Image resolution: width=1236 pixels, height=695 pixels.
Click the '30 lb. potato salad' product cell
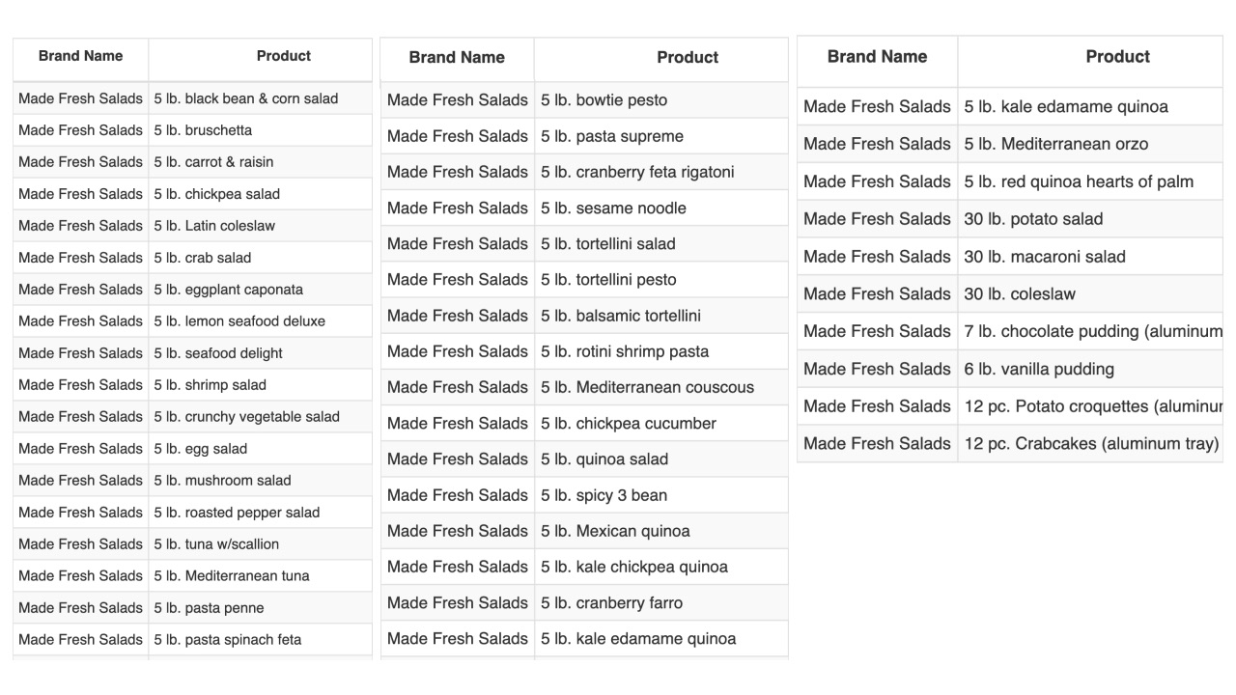click(1090, 219)
